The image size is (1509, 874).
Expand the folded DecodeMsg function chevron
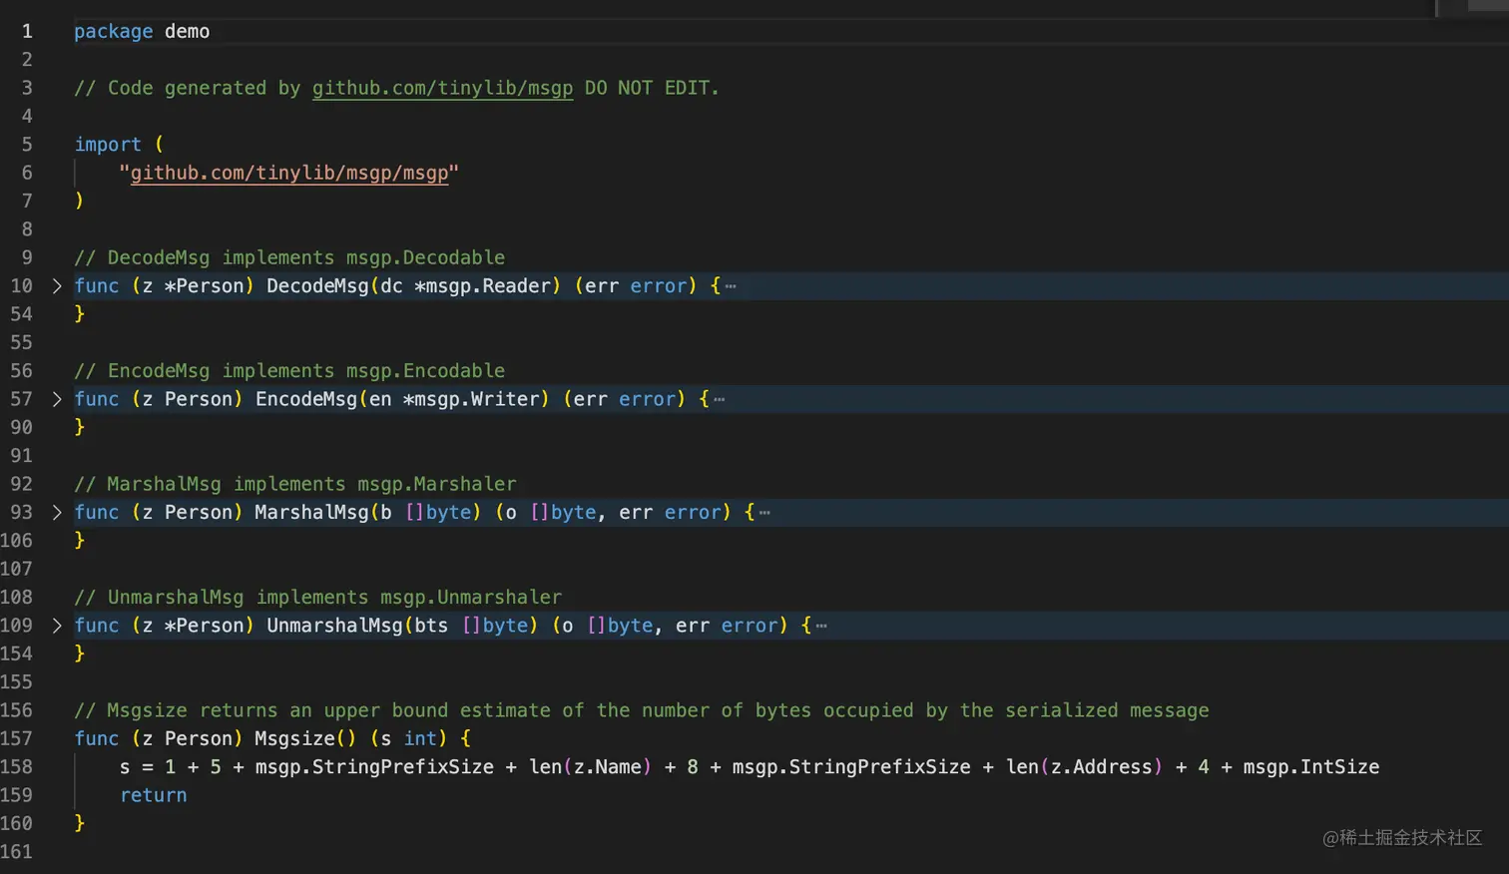click(57, 285)
